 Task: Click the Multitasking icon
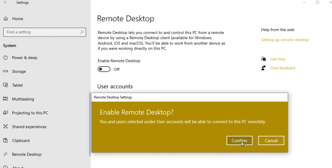[x=6, y=99]
